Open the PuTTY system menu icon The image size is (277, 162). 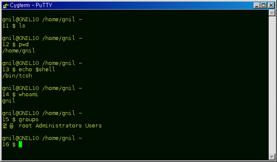pyautogui.click(x=6, y=5)
